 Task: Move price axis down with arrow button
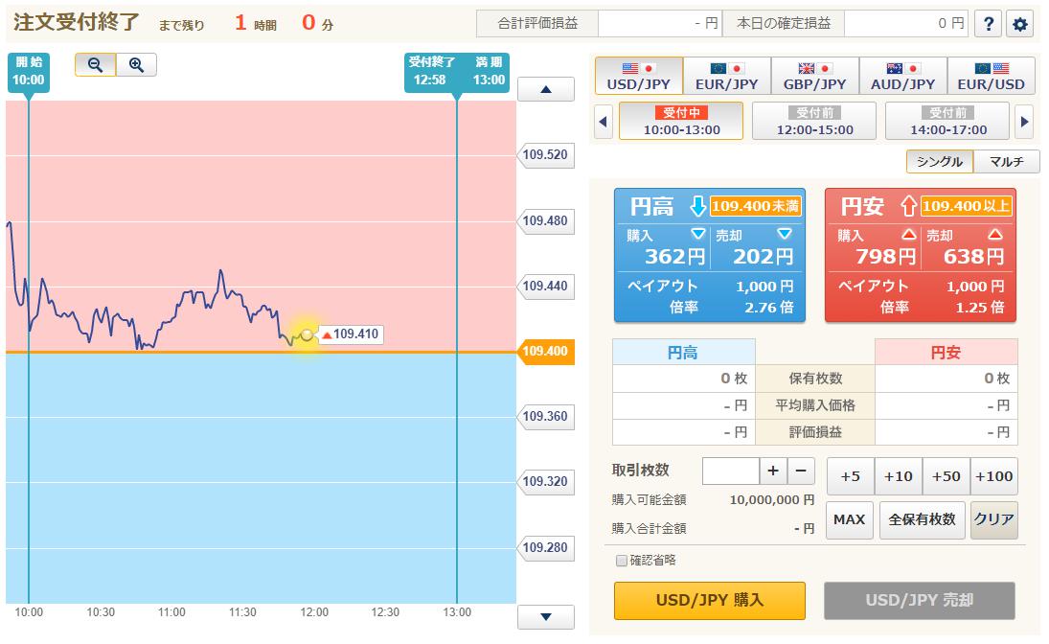point(546,616)
